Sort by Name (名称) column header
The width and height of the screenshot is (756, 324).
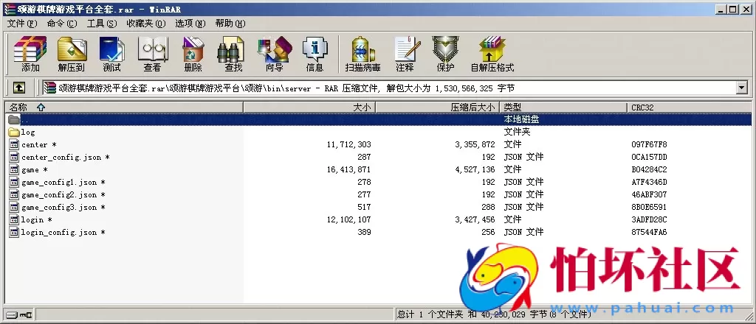pos(124,108)
